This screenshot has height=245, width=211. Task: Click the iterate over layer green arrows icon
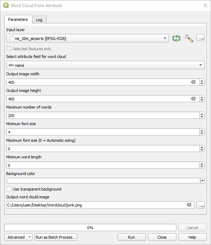click(x=176, y=38)
